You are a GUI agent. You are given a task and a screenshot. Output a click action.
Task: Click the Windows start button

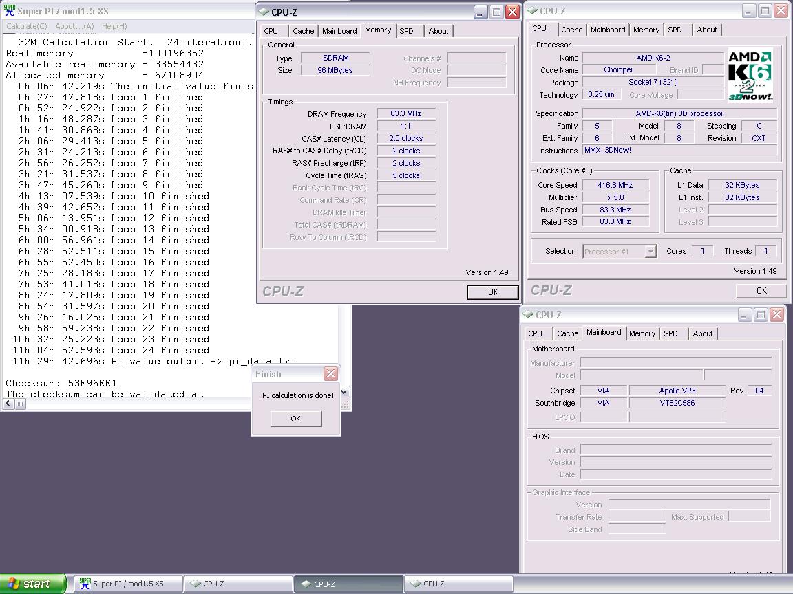tap(33, 584)
